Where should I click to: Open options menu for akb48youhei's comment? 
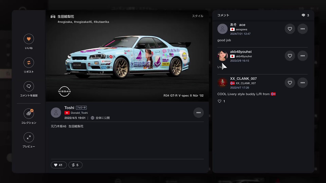click(303, 56)
